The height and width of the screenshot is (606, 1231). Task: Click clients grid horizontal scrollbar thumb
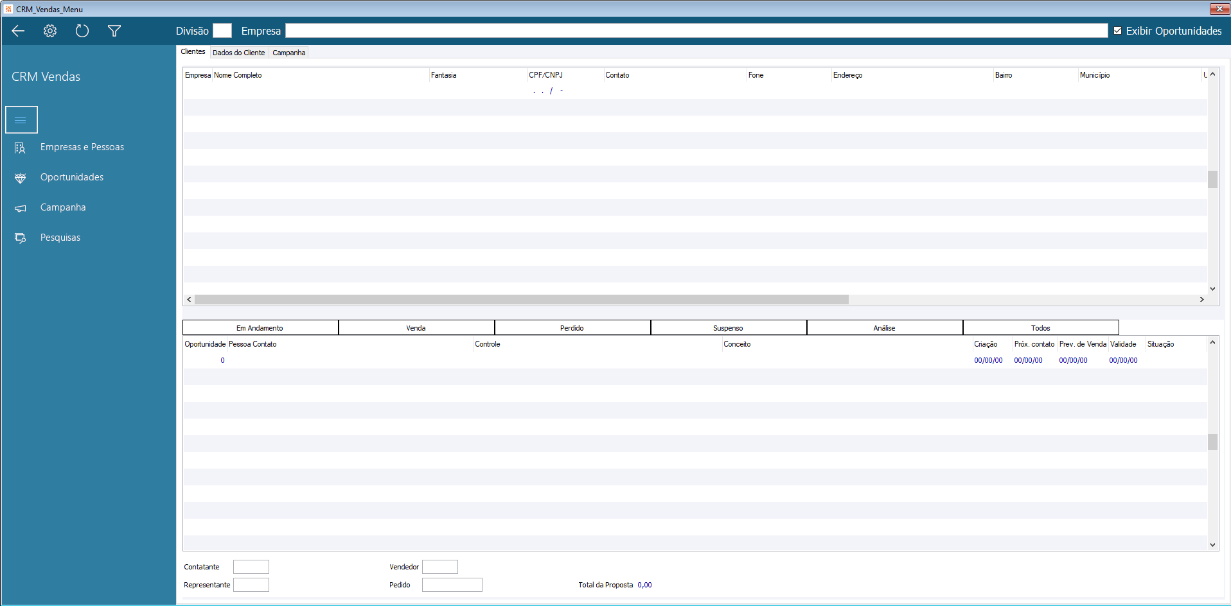pyautogui.click(x=522, y=300)
